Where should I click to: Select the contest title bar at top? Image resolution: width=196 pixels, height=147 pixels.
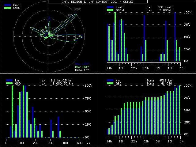click(x=98, y=2)
